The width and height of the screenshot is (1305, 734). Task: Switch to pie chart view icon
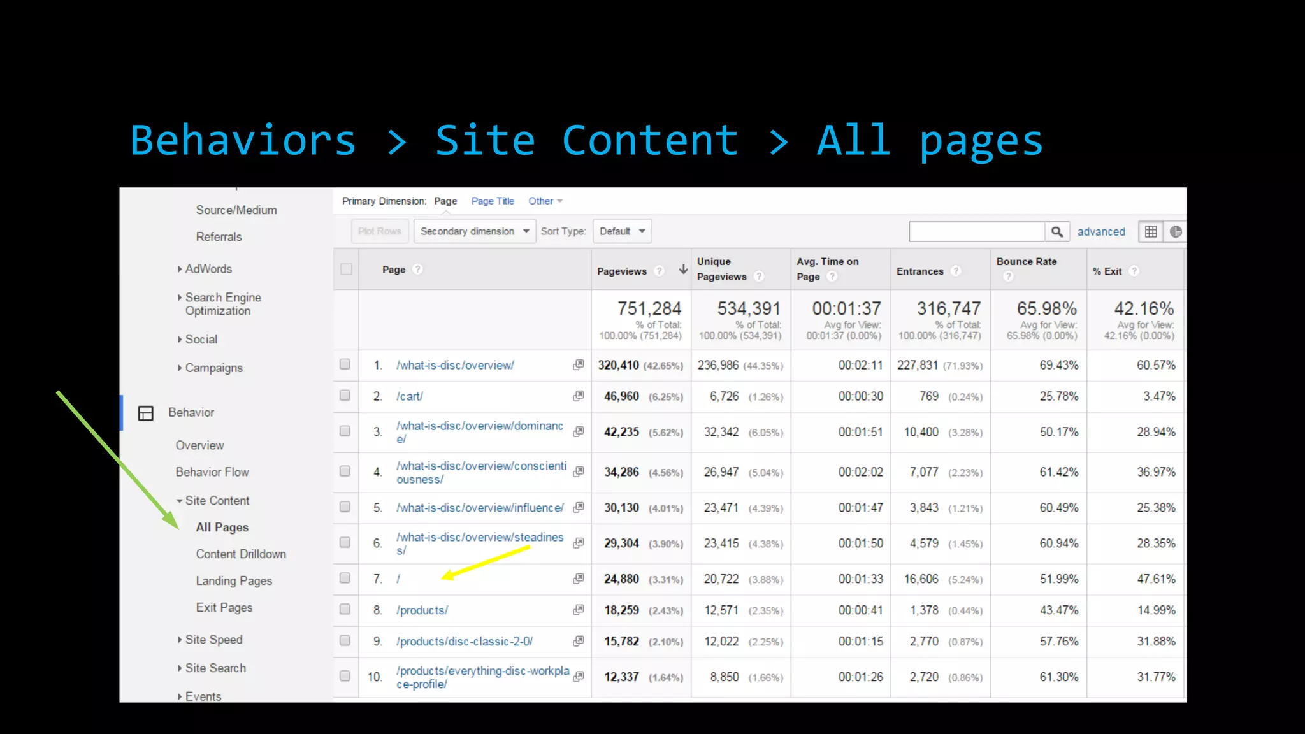[1176, 232]
